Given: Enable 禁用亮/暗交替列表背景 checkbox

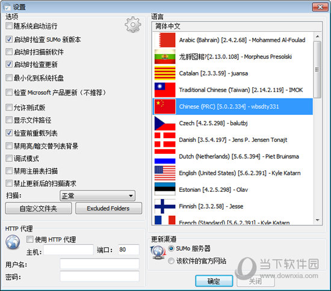Looking at the screenshot, I should pyautogui.click(x=9, y=145).
